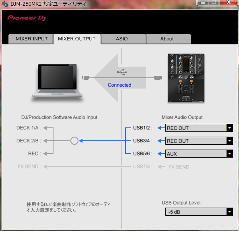Click the greyed FX SEND : input label
The height and width of the screenshot is (231, 239).
pyautogui.click(x=29, y=166)
